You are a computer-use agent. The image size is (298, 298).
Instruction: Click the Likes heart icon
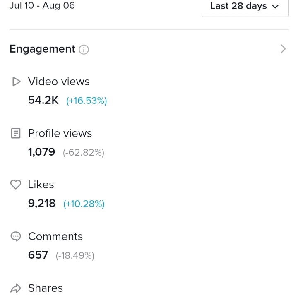point(16,185)
